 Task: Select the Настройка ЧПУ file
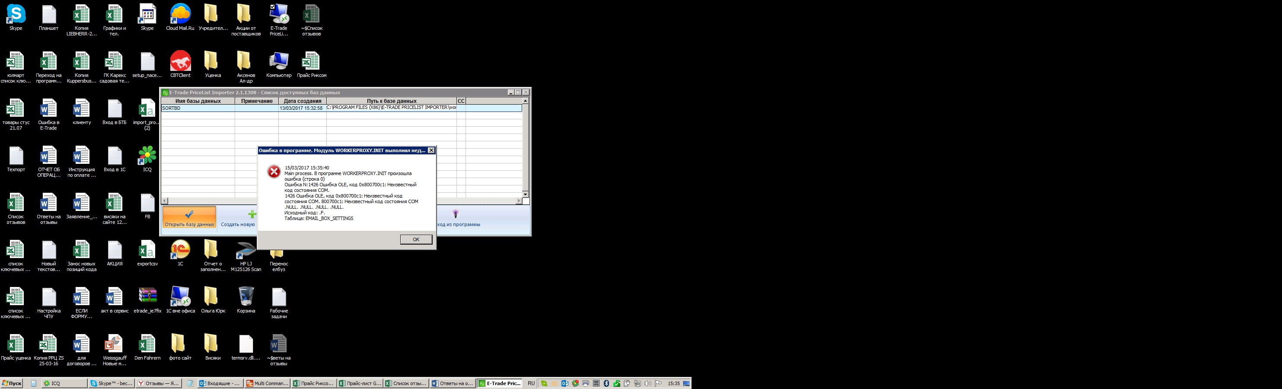point(49,303)
